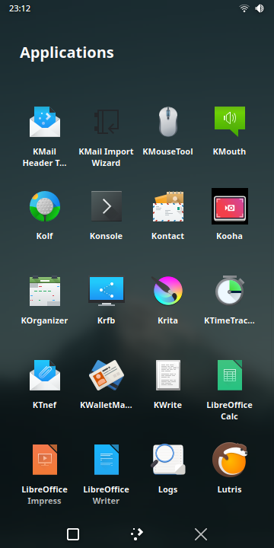274x548 pixels.
Task: Tap the Kontact label text
Action: [167, 236]
